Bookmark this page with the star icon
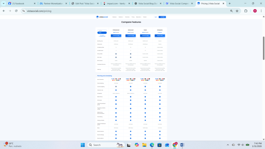The width and height of the screenshot is (265, 149). (237, 11)
